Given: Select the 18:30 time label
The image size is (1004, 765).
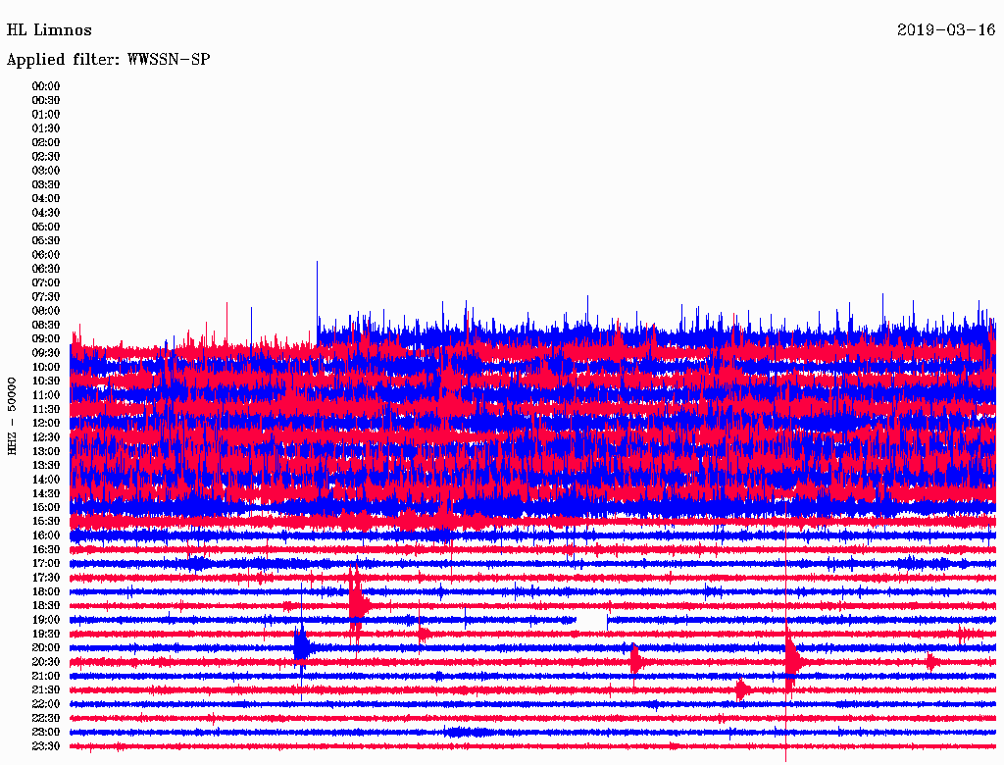Looking at the screenshot, I should (46, 606).
